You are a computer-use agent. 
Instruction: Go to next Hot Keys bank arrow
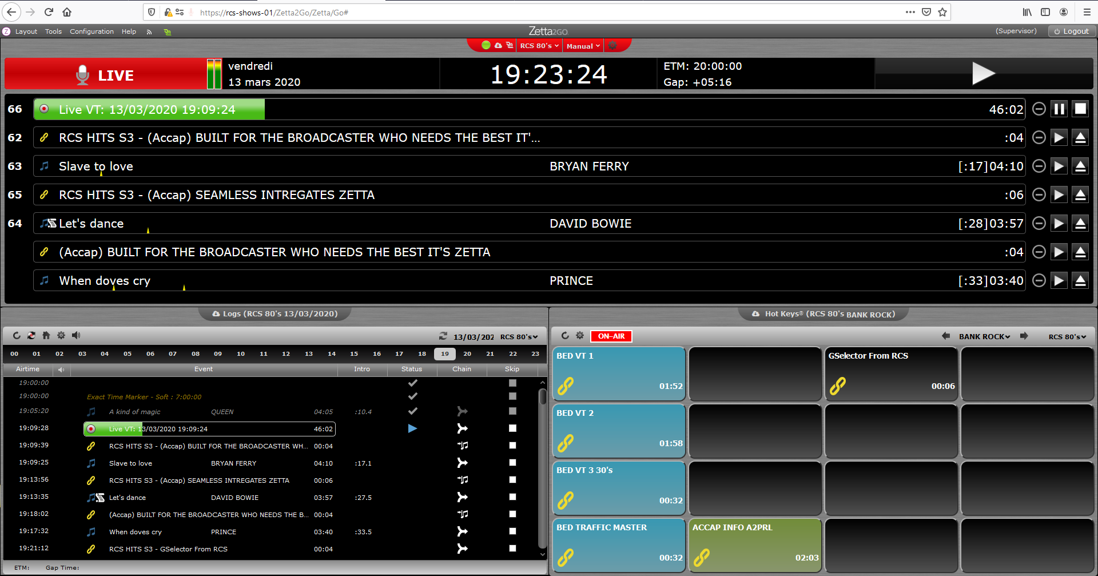click(1024, 336)
